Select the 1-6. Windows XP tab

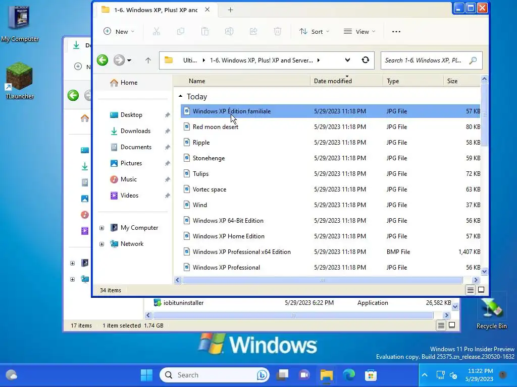(x=156, y=10)
